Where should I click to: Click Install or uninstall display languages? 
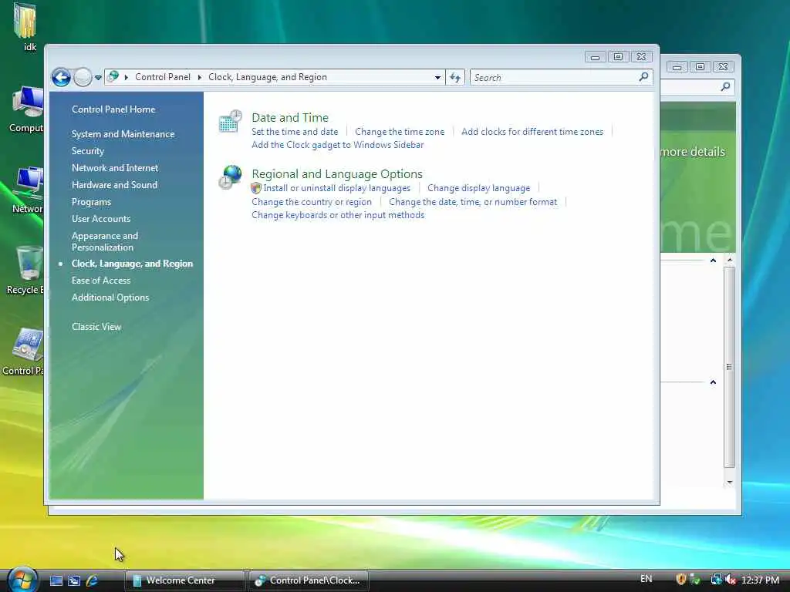click(336, 188)
